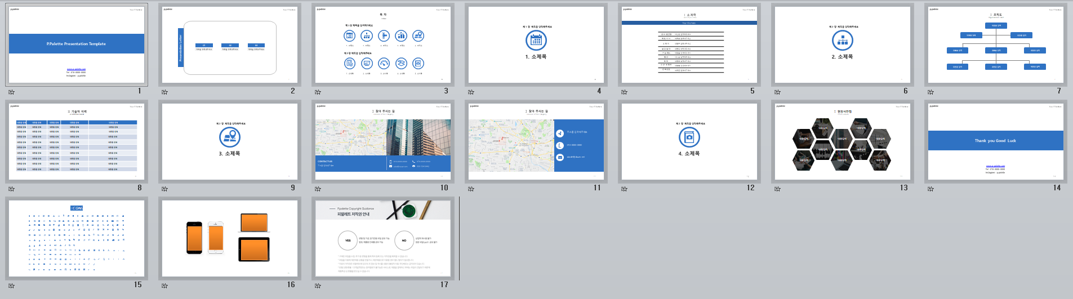Click the transition star icon under slide 5
The image size is (1073, 299).
[624, 92]
